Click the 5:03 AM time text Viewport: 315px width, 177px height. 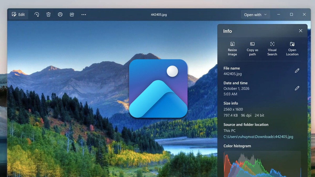click(230, 94)
